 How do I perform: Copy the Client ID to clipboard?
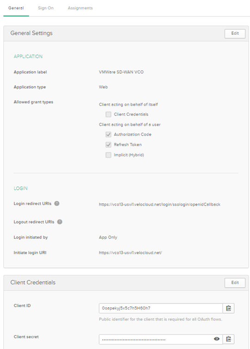[x=228, y=308]
